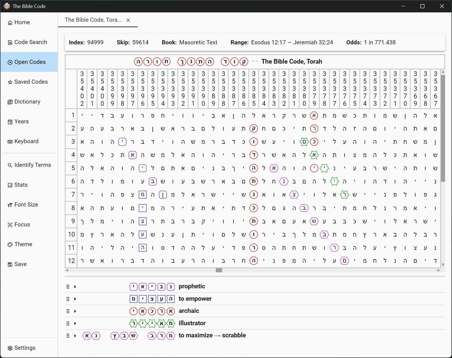Open the Dictionary section
This screenshot has height=358, width=452.
[29, 102]
